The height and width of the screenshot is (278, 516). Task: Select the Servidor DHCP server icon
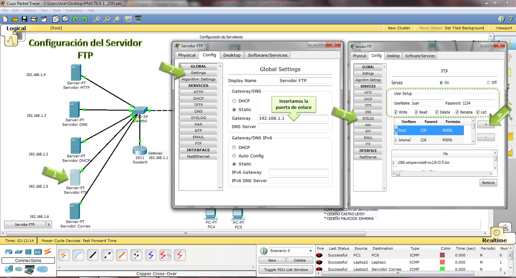click(x=76, y=145)
